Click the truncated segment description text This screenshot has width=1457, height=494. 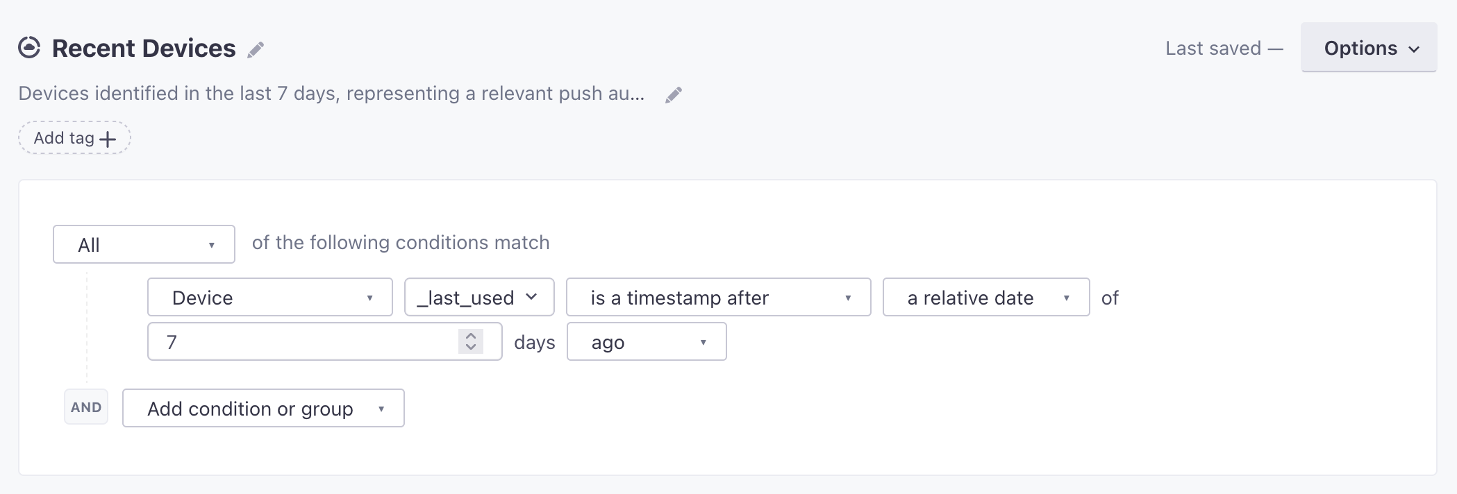(x=331, y=94)
